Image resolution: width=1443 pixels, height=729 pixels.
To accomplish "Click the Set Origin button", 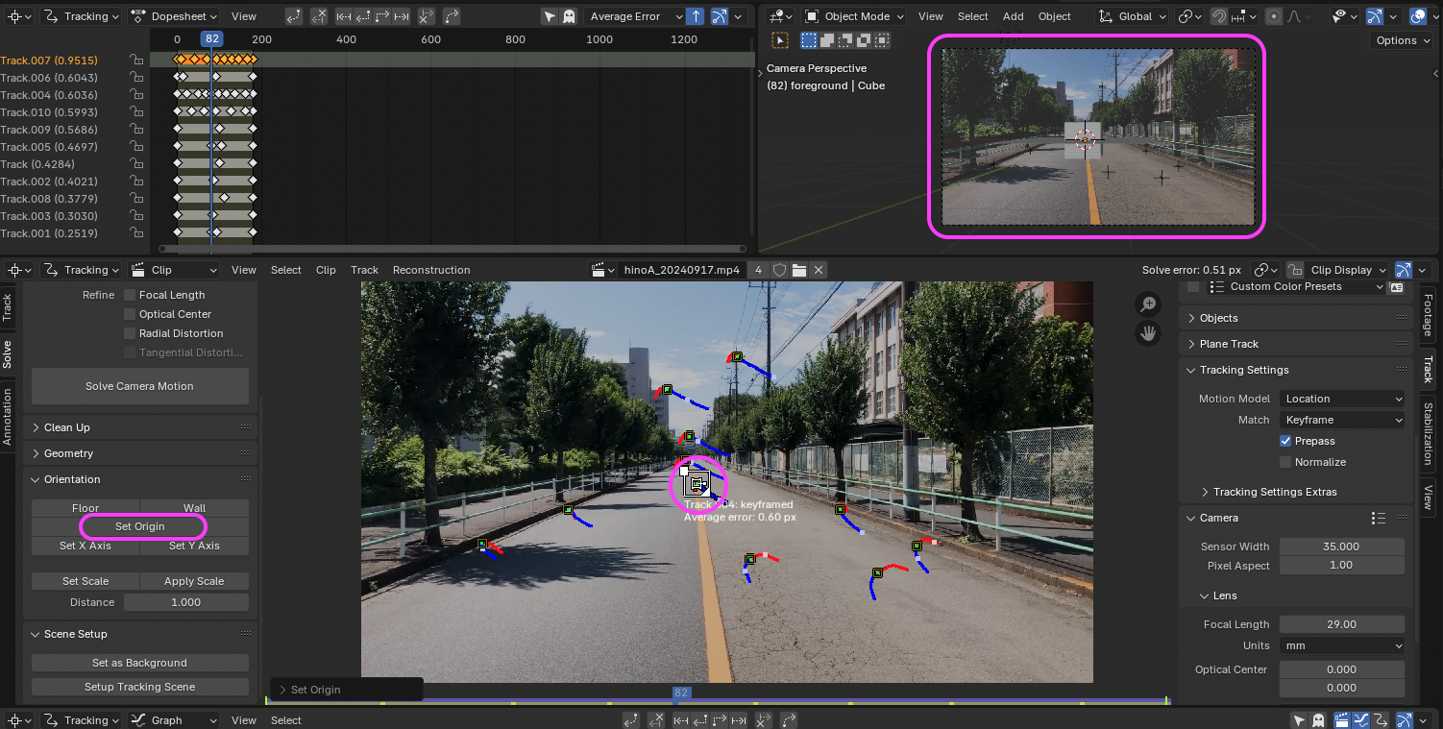I will pos(140,526).
